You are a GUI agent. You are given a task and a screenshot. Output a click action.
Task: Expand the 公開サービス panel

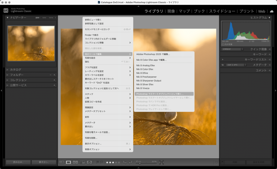7,85
